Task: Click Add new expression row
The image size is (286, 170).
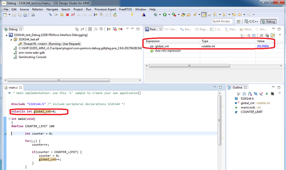Action: tap(168, 51)
